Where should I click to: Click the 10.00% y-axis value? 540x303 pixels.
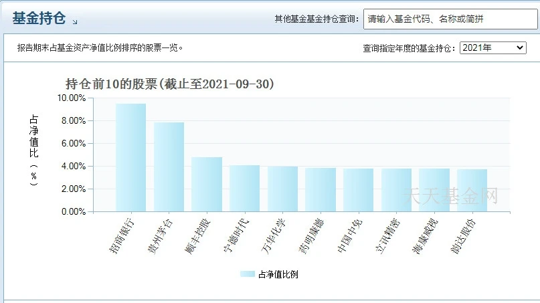coord(72,98)
